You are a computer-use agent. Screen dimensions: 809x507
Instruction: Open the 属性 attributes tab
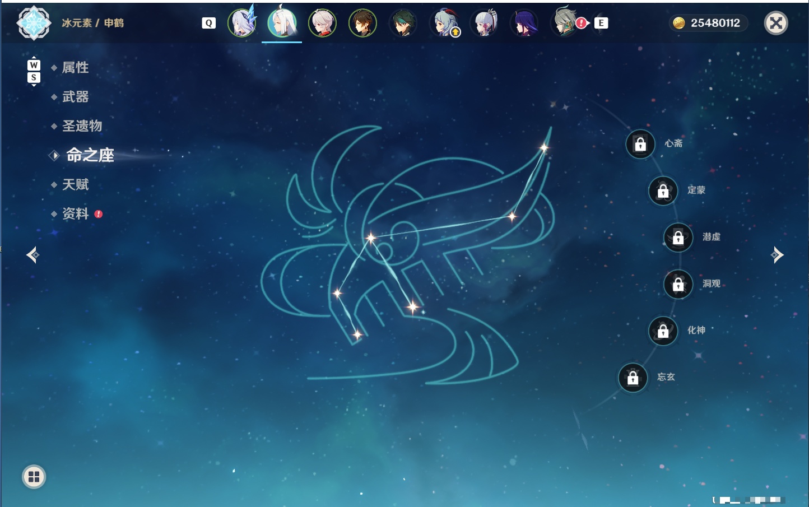click(x=75, y=68)
